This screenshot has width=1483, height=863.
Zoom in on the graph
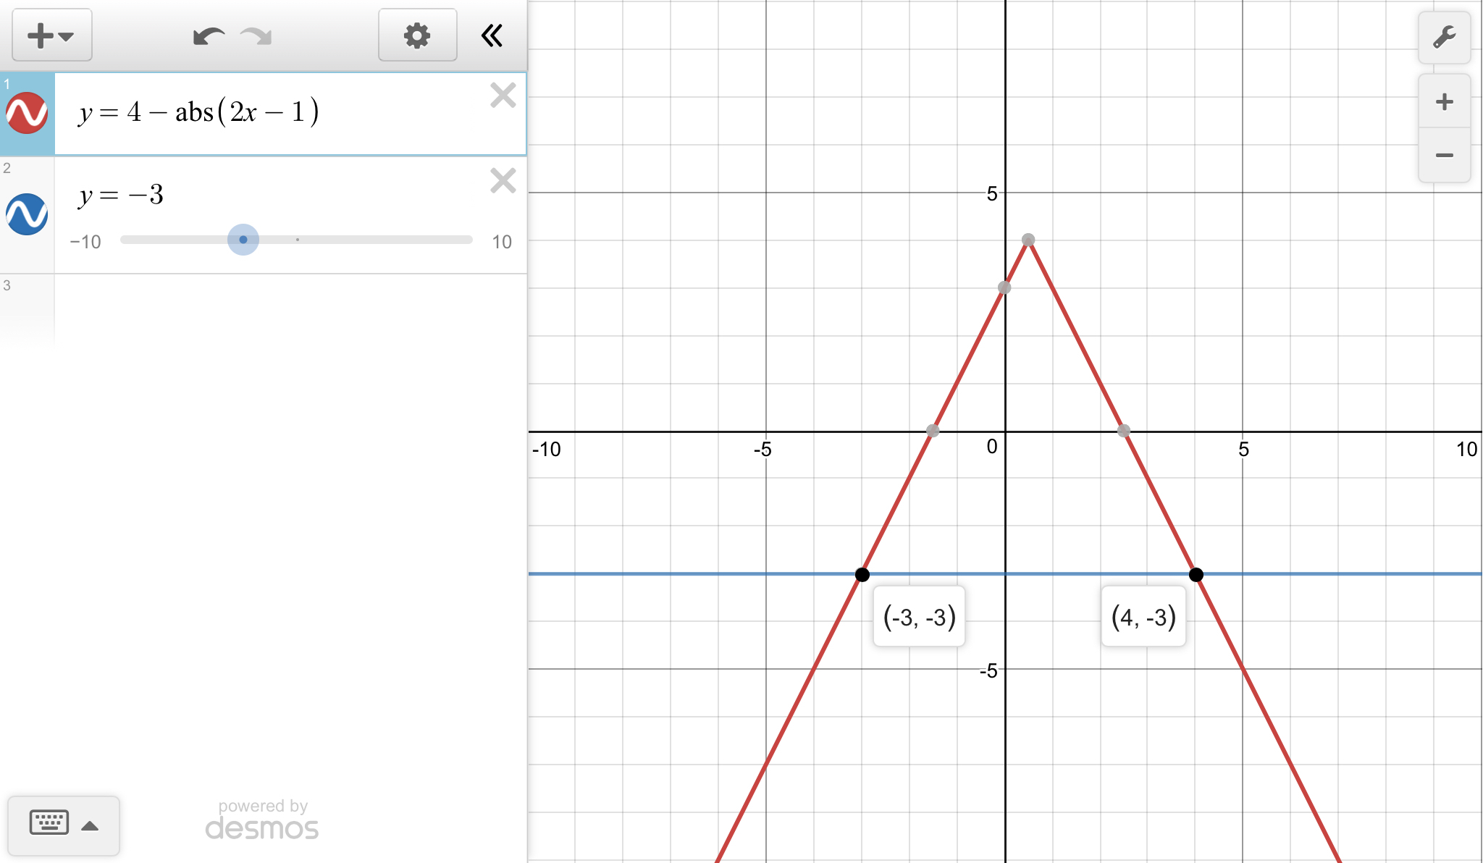pyautogui.click(x=1444, y=101)
